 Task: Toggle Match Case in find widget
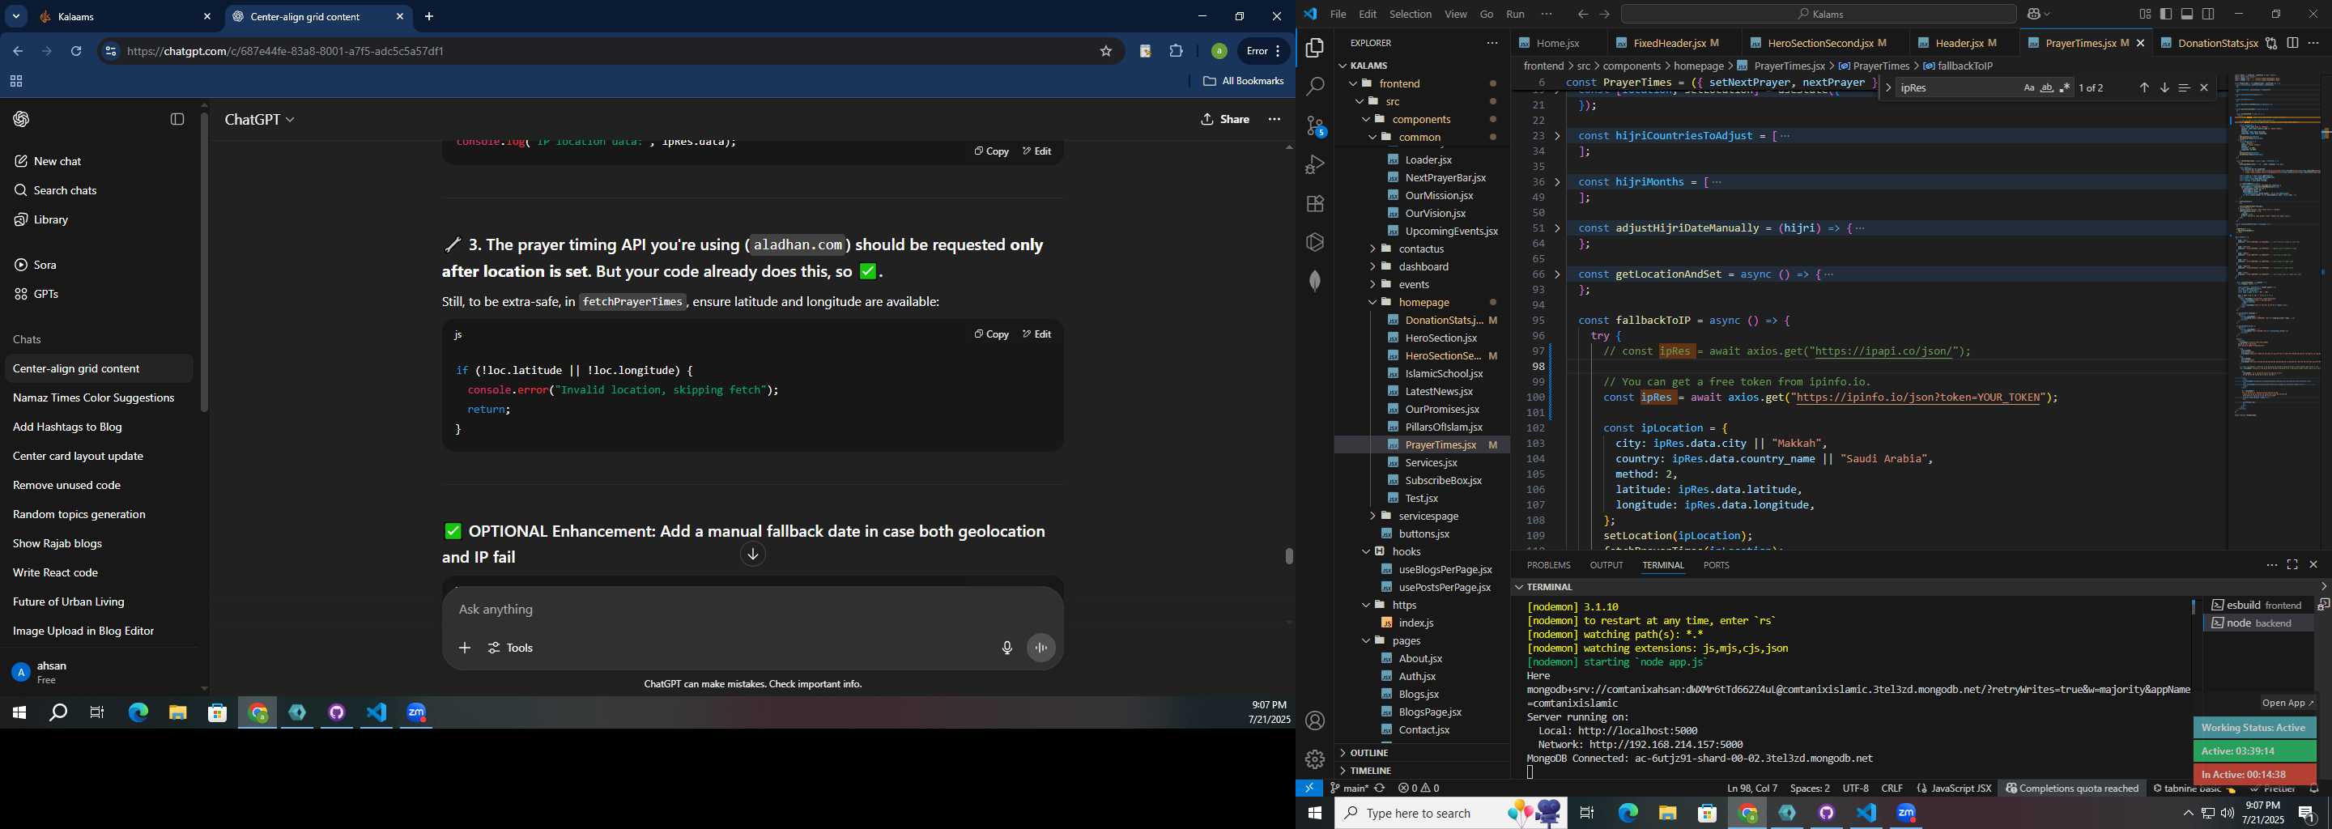coord(2028,87)
